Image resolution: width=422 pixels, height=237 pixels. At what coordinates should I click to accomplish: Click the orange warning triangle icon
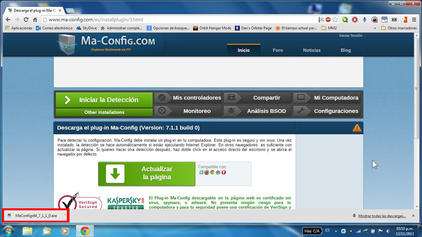pyautogui.click(x=357, y=128)
